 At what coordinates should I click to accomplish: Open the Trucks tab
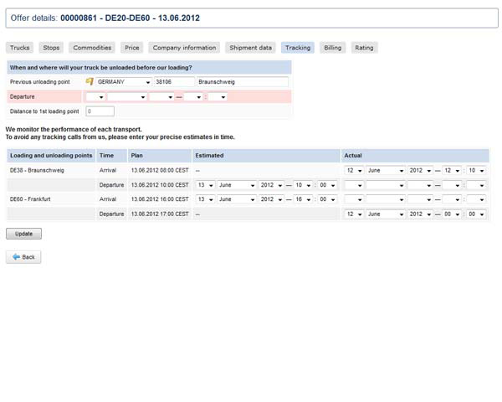(x=20, y=48)
